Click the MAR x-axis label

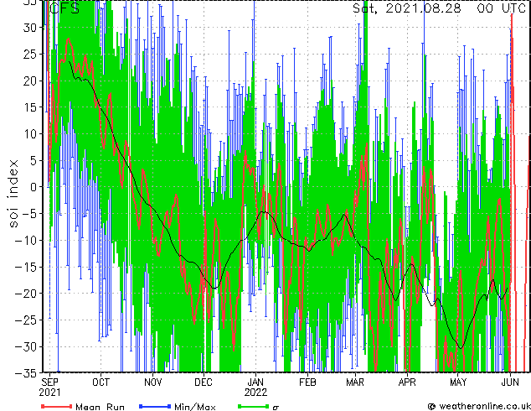[x=355, y=382]
